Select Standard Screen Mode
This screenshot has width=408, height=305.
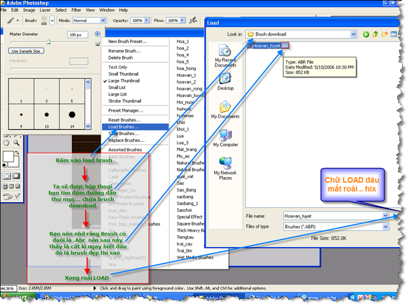[x=5, y=187]
